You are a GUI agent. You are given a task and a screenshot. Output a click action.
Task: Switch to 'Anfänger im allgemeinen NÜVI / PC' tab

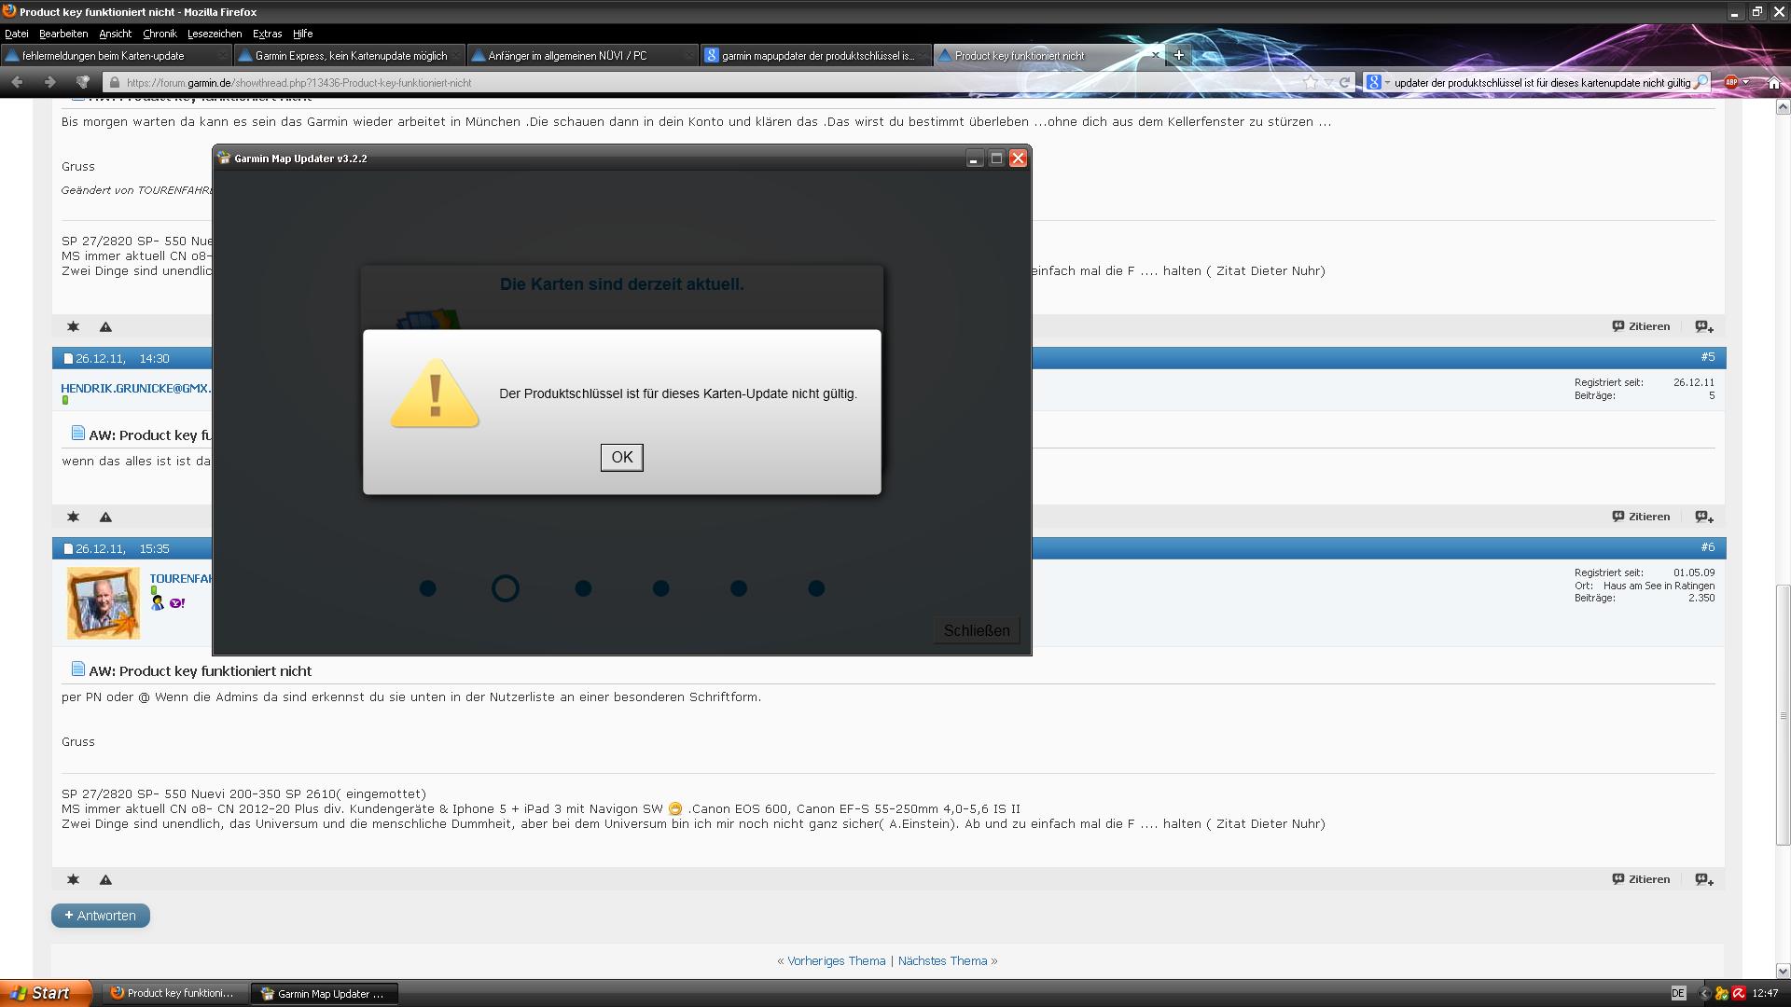(582, 56)
